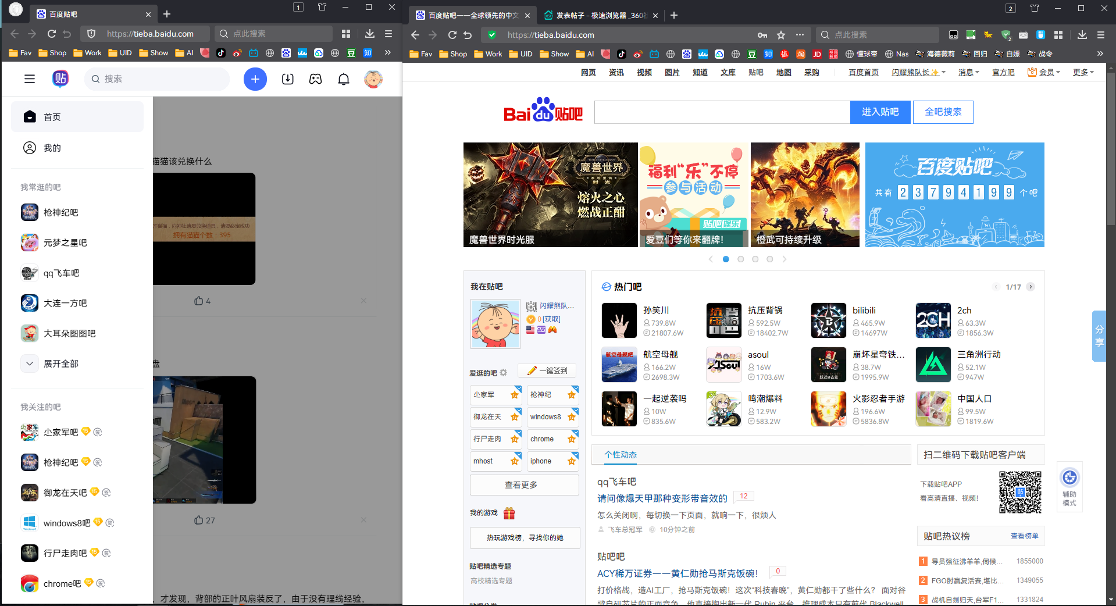Open the 更多 dropdown in the navigation bar
This screenshot has height=606, width=1116.
pos(1082,72)
